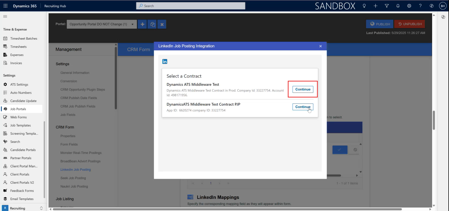Viewport: 449px width, 211px height.
Task: Open the Copilot icon on right rail
Action: [x=443, y=17]
